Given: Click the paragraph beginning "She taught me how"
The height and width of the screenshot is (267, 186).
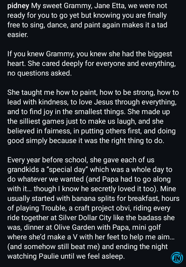Looking at the screenshot, I should point(93,116).
